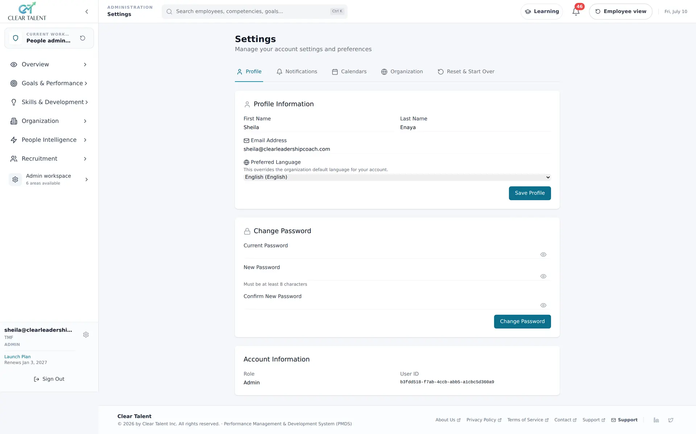The image size is (696, 434).
Task: Open Twitter icon in footer
Action: point(671,420)
